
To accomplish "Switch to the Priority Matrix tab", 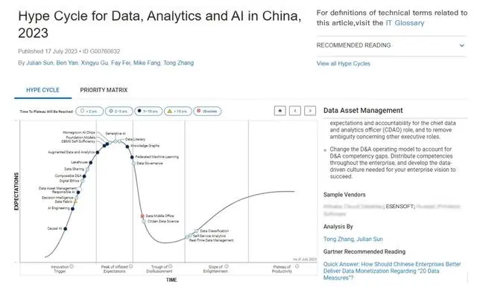I will [104, 90].
